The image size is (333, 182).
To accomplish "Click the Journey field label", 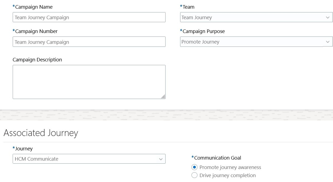I will (x=24, y=149).
